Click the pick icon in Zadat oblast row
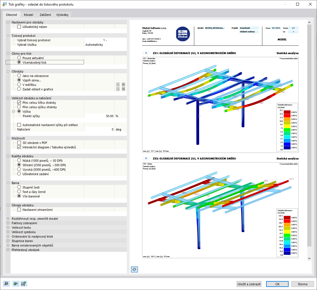Screen dimensions: 317x290 coord(118,89)
